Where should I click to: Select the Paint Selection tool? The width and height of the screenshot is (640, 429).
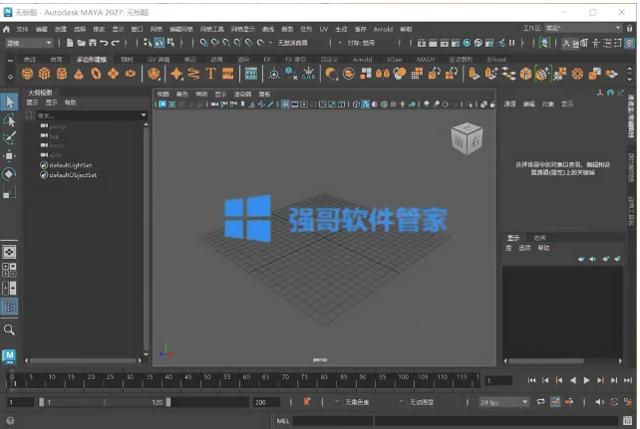9,137
